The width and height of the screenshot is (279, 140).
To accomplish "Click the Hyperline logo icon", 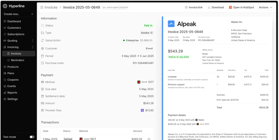I will coord(5,6).
